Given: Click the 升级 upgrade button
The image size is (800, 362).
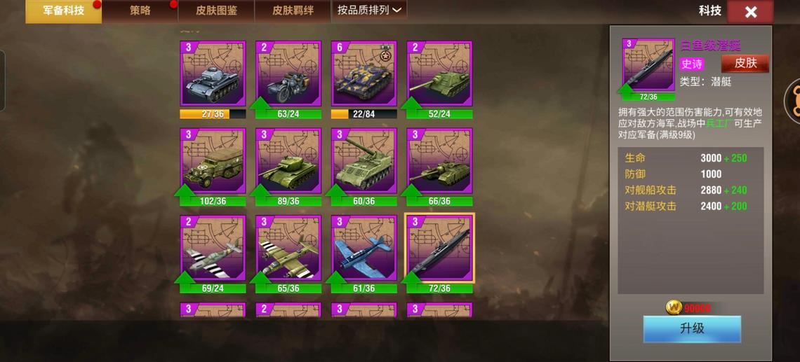Looking at the screenshot, I should click(692, 329).
